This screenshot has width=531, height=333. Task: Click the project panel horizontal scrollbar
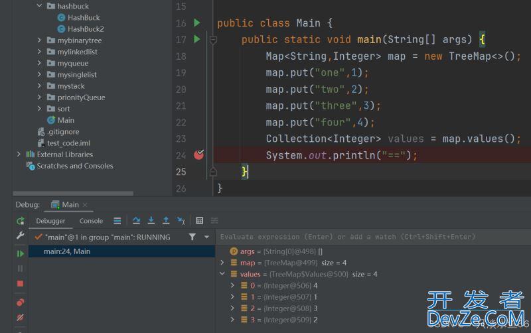[x=73, y=193]
